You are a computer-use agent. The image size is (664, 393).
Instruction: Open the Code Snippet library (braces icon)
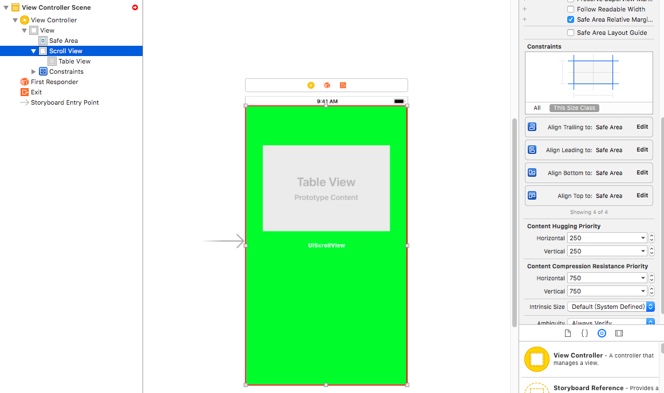[584, 333]
